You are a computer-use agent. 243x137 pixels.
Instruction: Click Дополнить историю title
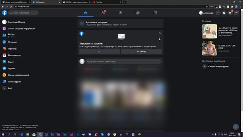coord(96,22)
